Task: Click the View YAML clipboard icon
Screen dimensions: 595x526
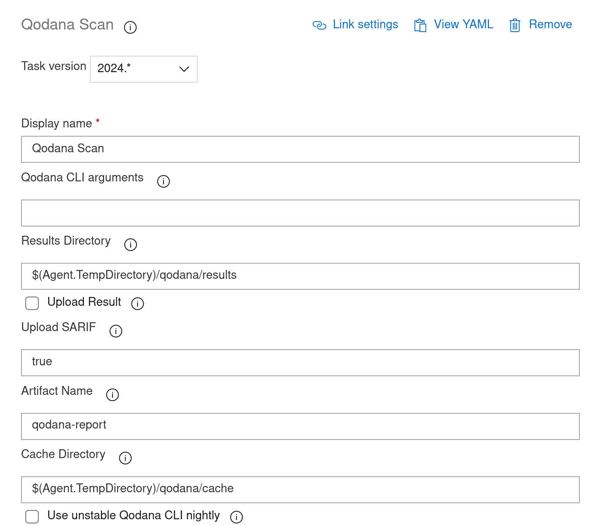Action: click(420, 25)
